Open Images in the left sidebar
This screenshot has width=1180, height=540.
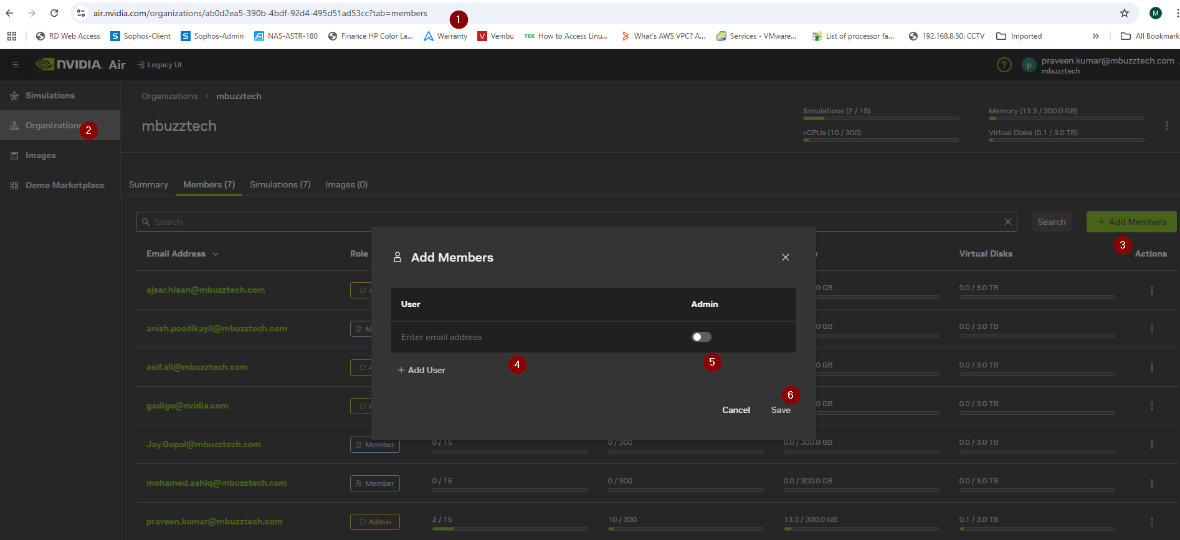40,156
